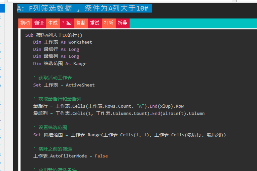The width and height of the screenshot is (257, 171).
Task: Click the 清除之前的筛选 comment
Action: click(53, 149)
